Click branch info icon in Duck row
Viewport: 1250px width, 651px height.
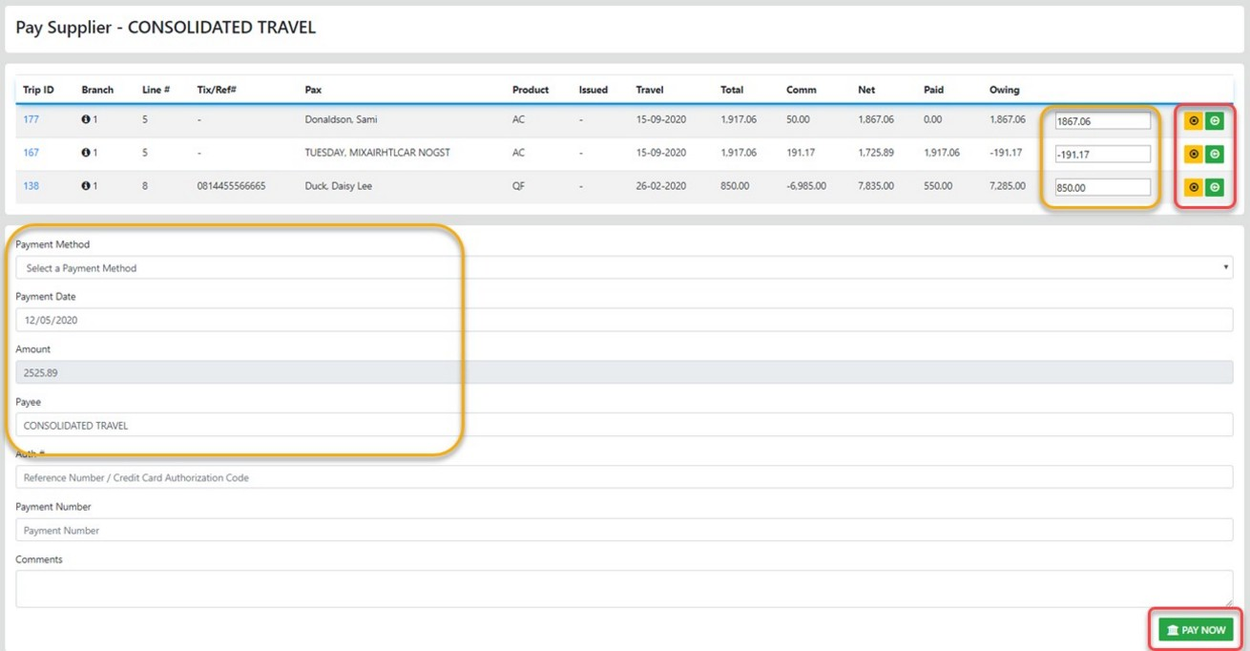coord(86,186)
